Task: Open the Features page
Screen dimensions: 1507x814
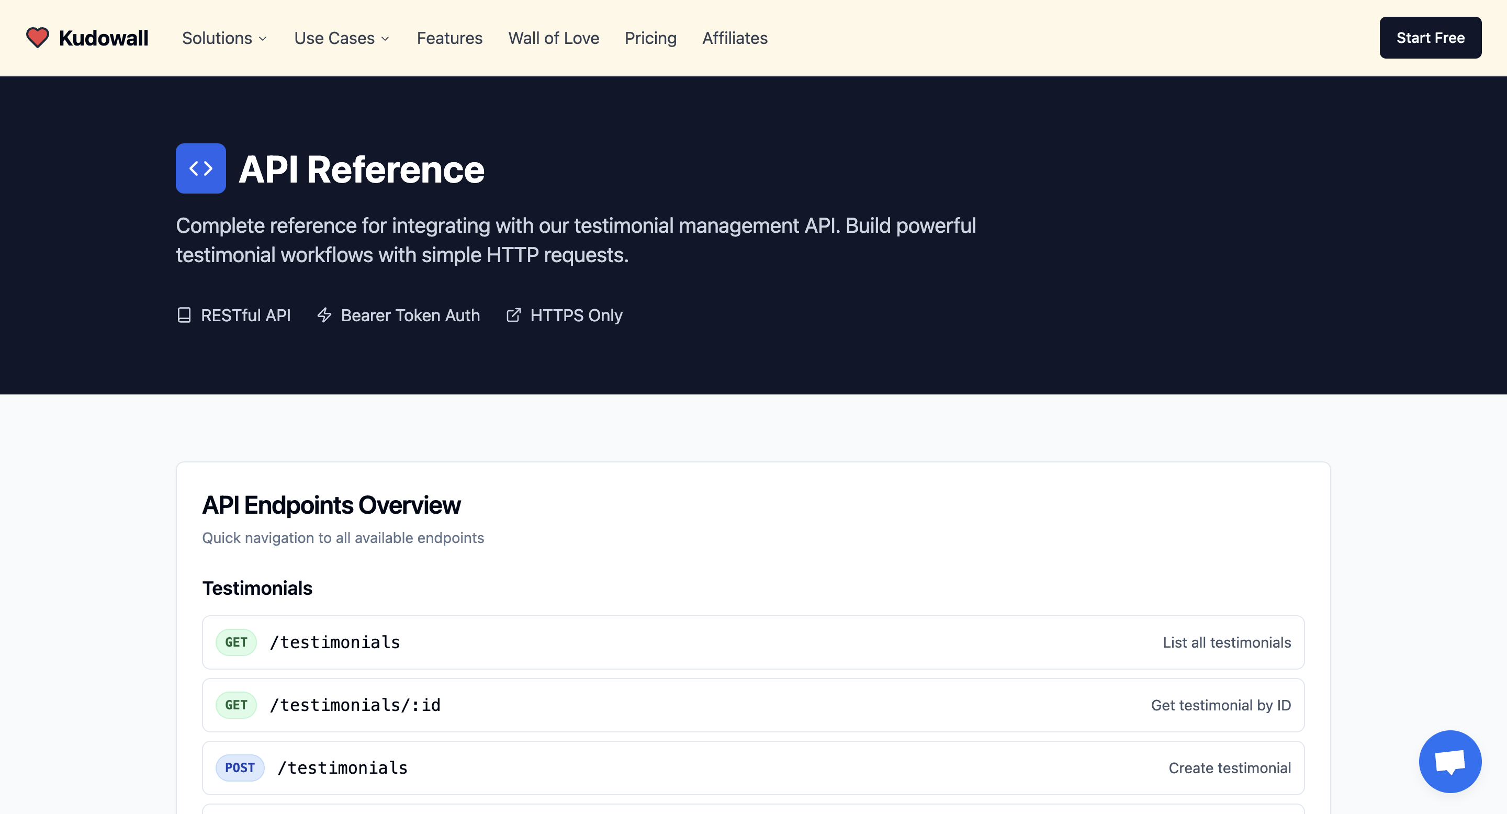Action: pos(449,38)
